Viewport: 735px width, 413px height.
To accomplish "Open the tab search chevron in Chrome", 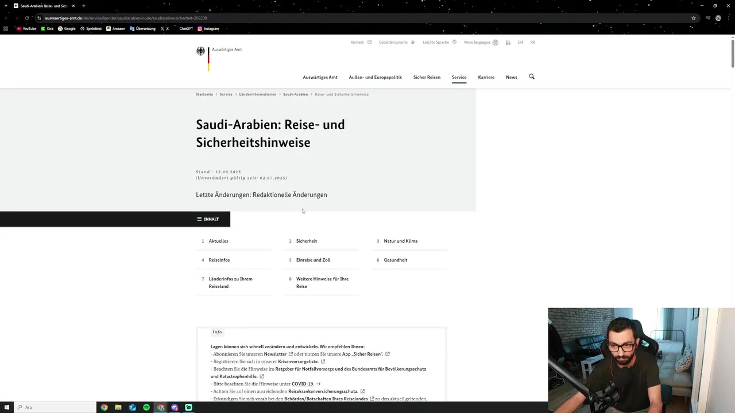I will (x=7, y=6).
